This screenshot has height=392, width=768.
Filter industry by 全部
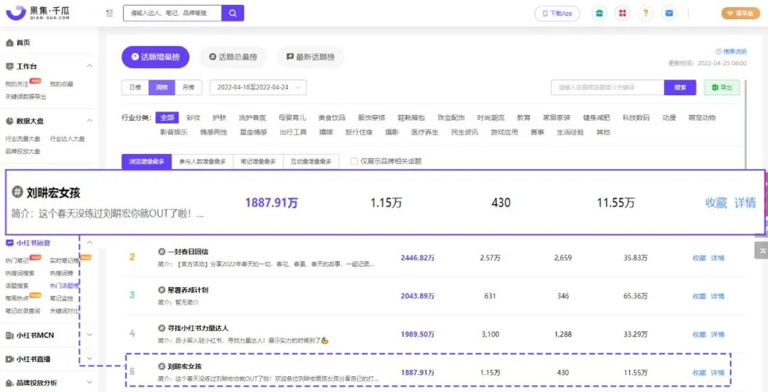[x=167, y=118]
